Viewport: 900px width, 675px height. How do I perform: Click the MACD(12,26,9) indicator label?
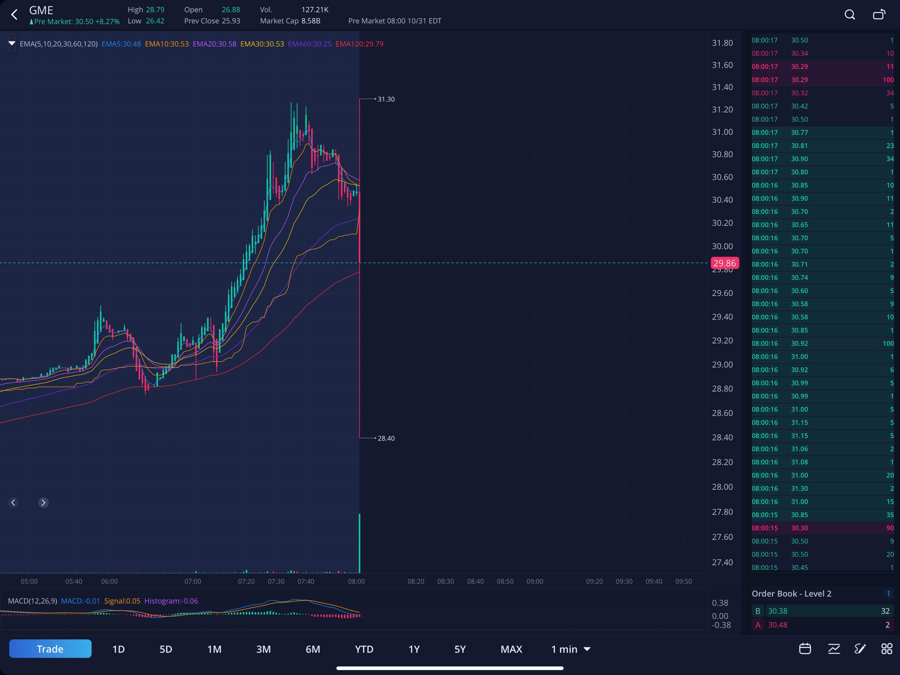coord(33,601)
